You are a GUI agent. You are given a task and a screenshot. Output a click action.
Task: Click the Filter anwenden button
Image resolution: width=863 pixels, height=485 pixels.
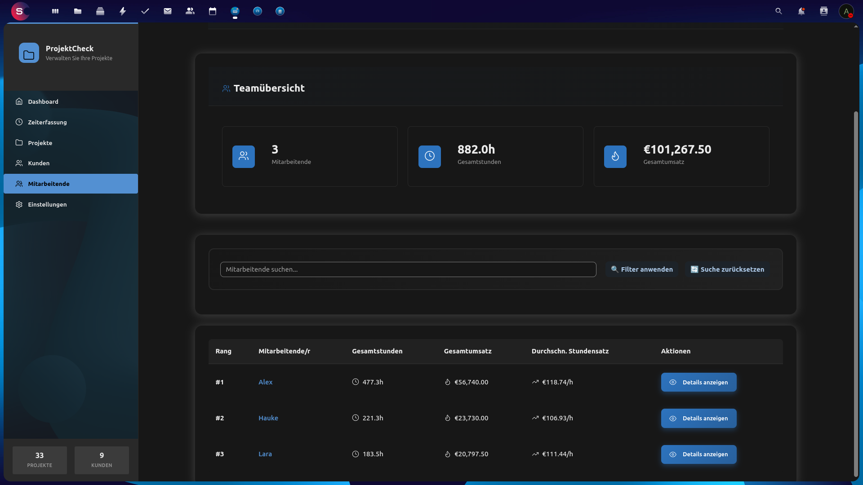click(x=642, y=269)
